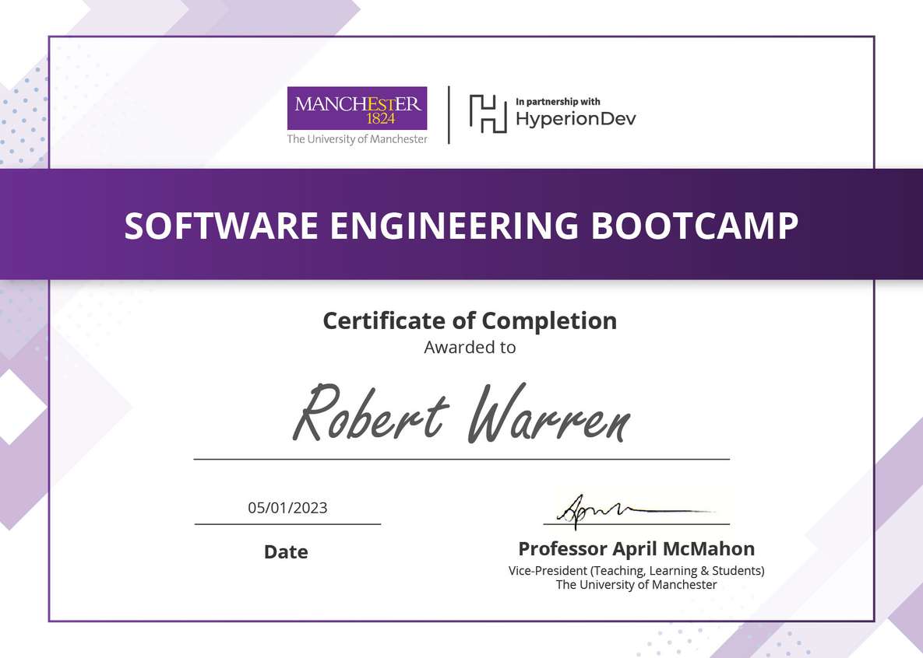Viewport: 923px width, 658px height.
Task: Click the vertical divider between partner logos
Action: (449, 114)
